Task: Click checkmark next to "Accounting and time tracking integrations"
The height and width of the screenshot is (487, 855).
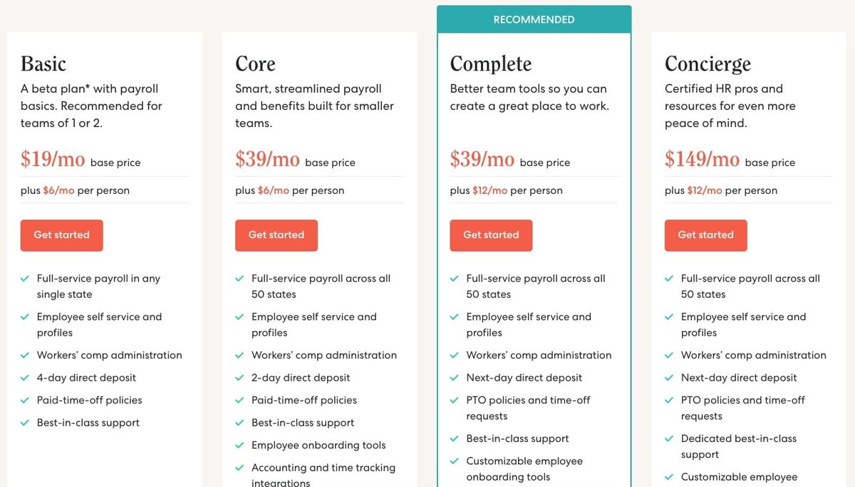Action: coord(240,467)
